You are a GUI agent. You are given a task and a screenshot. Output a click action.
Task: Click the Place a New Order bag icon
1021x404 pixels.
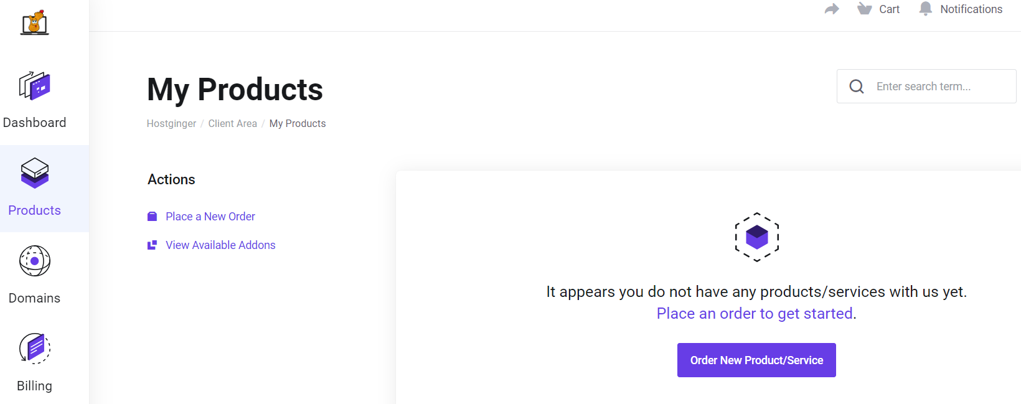point(152,217)
